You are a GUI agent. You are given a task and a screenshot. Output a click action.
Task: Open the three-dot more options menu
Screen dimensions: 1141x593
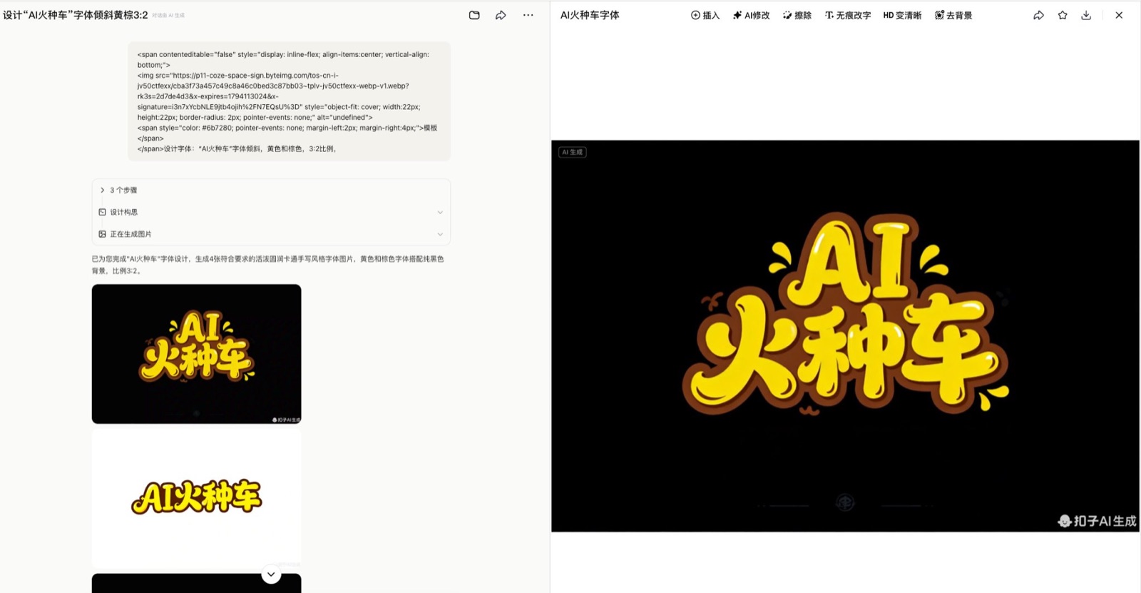528,15
